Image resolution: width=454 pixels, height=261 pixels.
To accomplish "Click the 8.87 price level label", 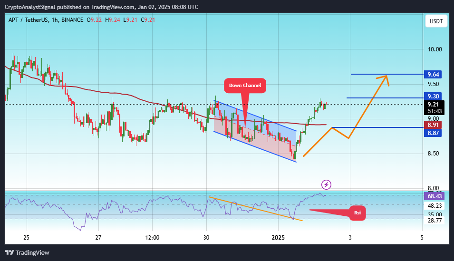I will click(433, 133).
